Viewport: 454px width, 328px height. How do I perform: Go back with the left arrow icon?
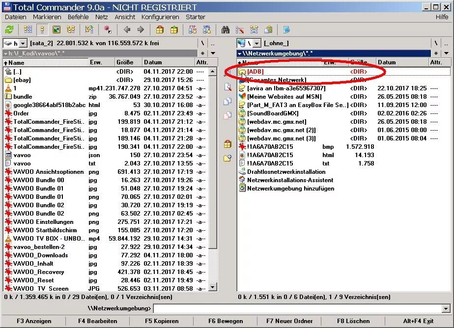coord(127,29)
